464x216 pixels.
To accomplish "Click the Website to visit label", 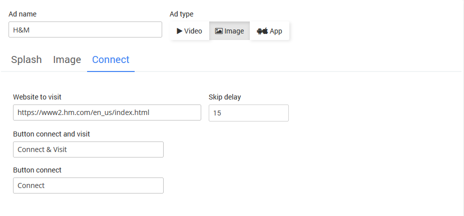I will [x=37, y=97].
